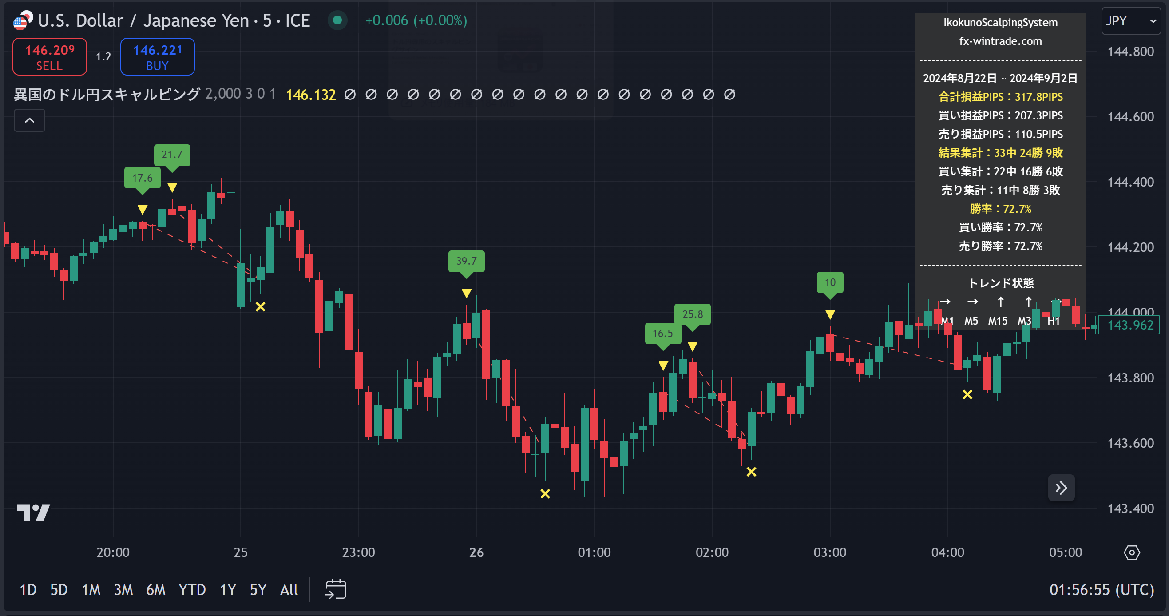Viewport: 1169px width, 616px height.
Task: Click the green market status dot
Action: tap(337, 20)
